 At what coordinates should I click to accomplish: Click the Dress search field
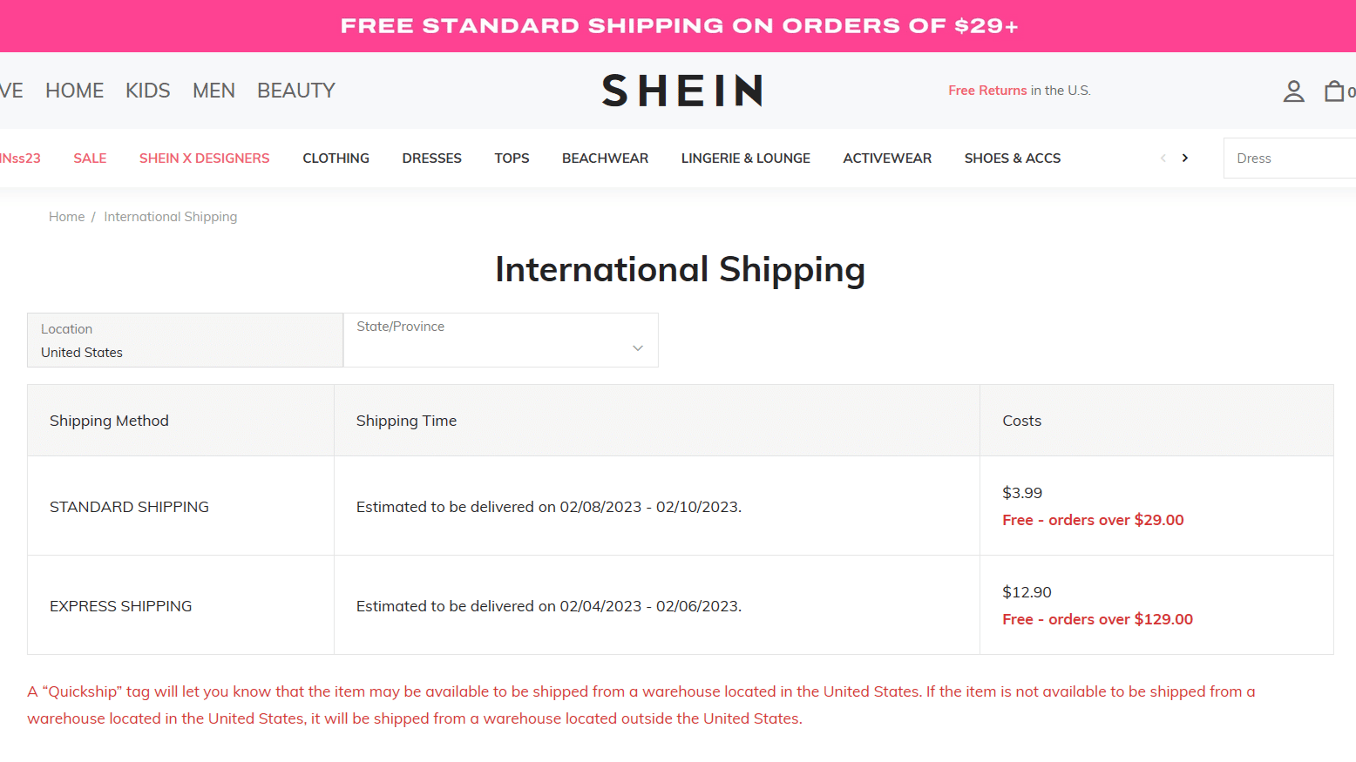pyautogui.click(x=1290, y=158)
